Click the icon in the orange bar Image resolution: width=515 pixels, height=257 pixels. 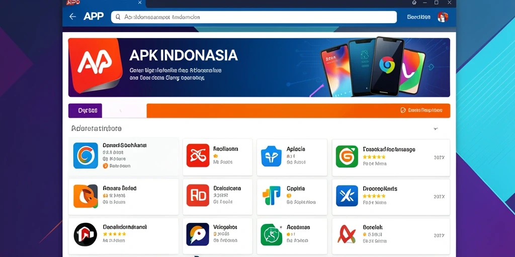[403, 110]
